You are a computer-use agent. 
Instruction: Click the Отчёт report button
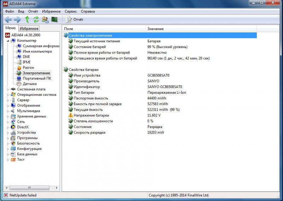click(x=74, y=19)
